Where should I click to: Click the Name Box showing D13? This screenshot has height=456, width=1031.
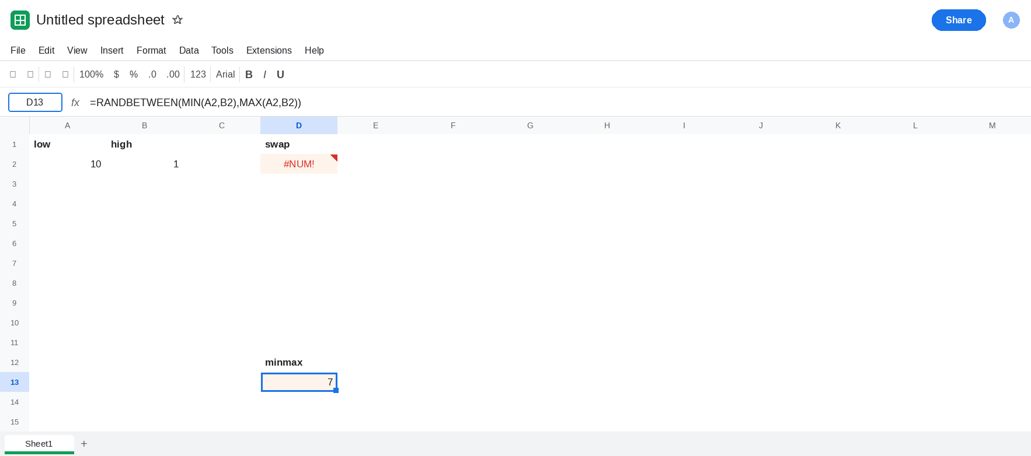pos(35,103)
